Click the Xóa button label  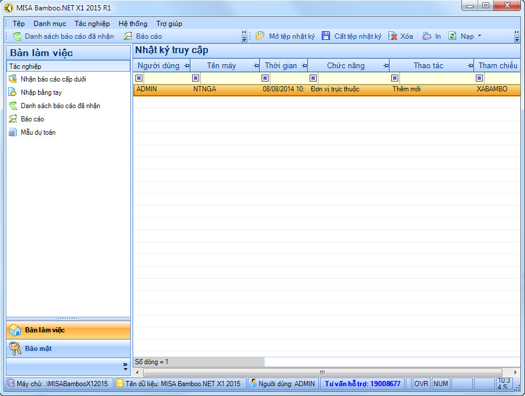click(x=406, y=36)
